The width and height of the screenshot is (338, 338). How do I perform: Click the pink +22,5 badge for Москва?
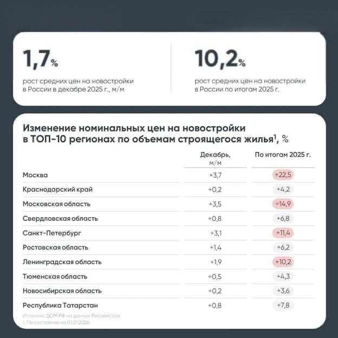tap(283, 175)
